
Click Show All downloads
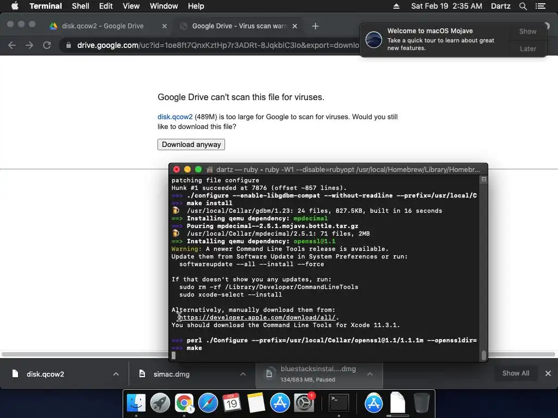(x=515, y=373)
